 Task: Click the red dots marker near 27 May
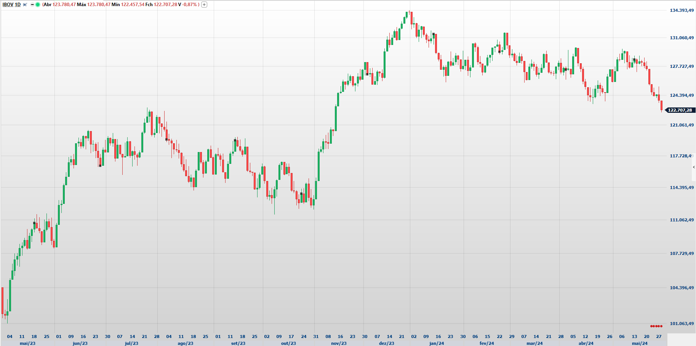[x=656, y=326]
